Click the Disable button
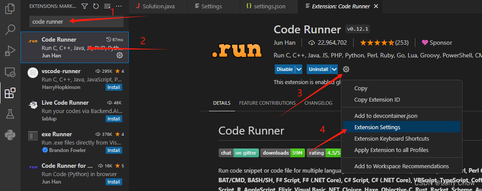The width and height of the screenshot is (482, 191). click(x=285, y=69)
